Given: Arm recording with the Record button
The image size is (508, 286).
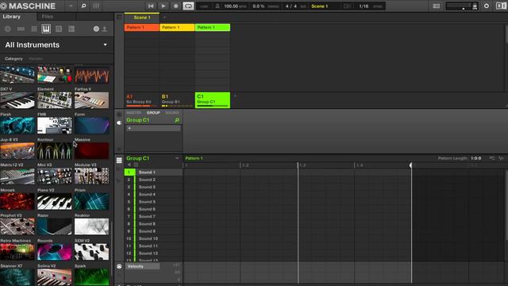Looking at the screenshot, I should (x=175, y=6).
